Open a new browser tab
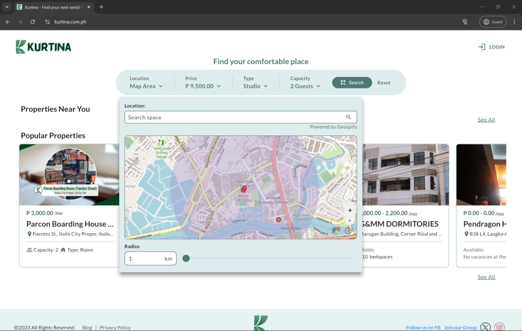Viewport: 522px width, 331px height. 101,7
